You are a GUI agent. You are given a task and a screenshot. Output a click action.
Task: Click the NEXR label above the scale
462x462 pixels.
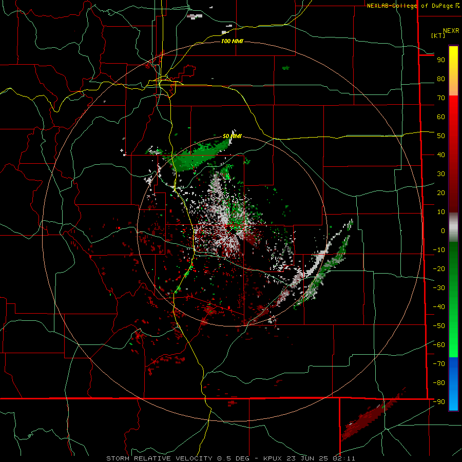(451, 31)
